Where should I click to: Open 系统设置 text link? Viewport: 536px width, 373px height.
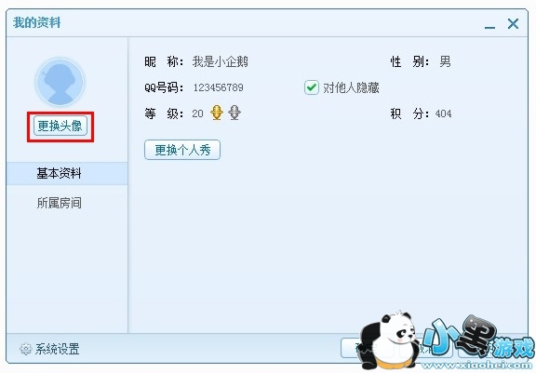click(x=57, y=349)
